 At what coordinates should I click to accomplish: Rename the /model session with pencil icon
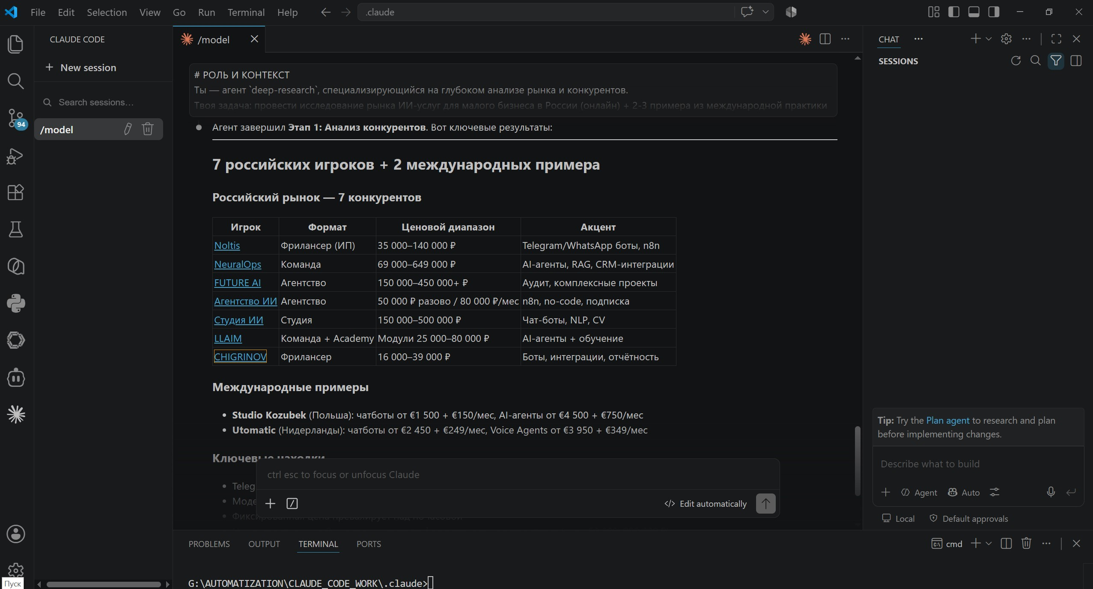128,129
